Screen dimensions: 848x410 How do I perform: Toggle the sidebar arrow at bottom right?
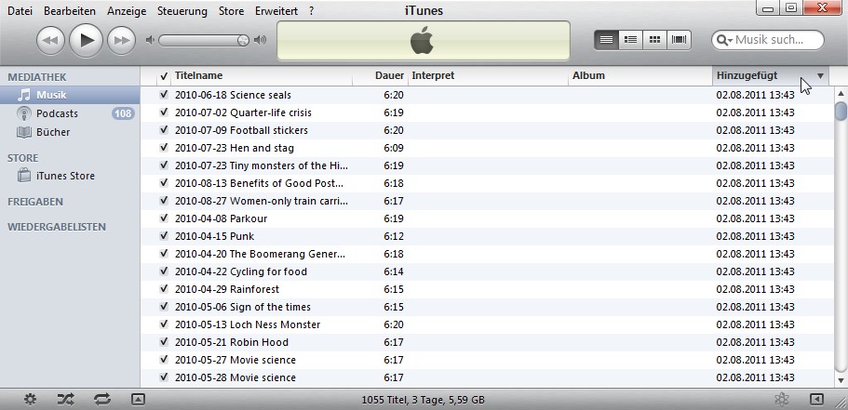pyautogui.click(x=816, y=400)
